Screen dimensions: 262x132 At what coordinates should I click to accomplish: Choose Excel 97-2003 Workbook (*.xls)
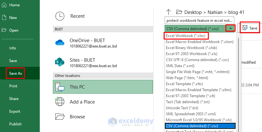tap(192, 54)
